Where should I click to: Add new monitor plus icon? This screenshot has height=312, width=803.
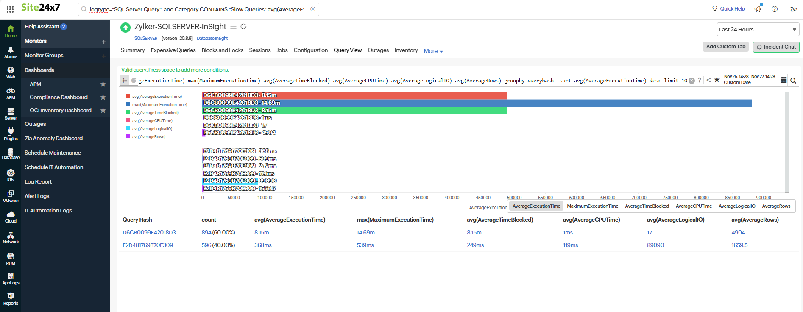103,42
